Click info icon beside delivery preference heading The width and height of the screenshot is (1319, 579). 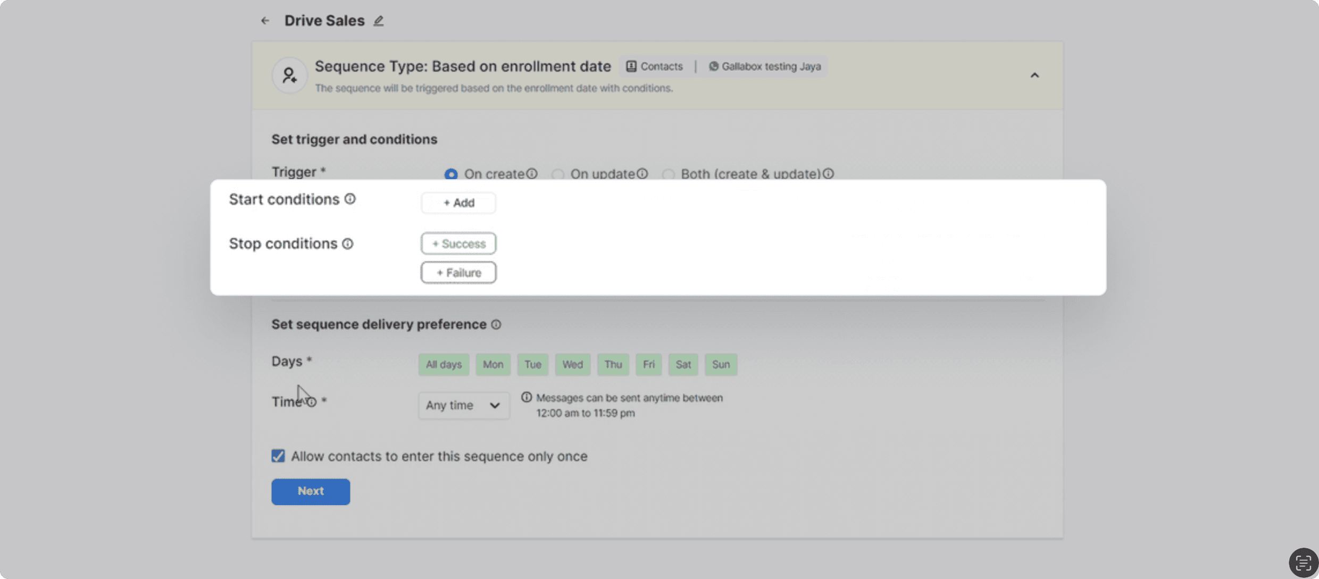(496, 324)
